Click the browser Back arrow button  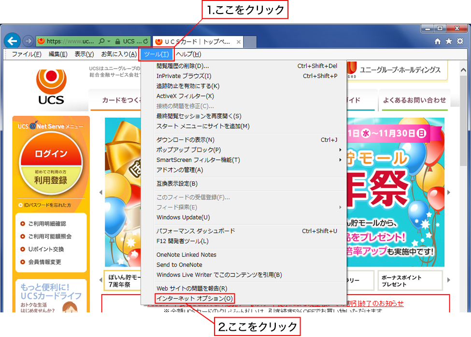tap(12, 41)
